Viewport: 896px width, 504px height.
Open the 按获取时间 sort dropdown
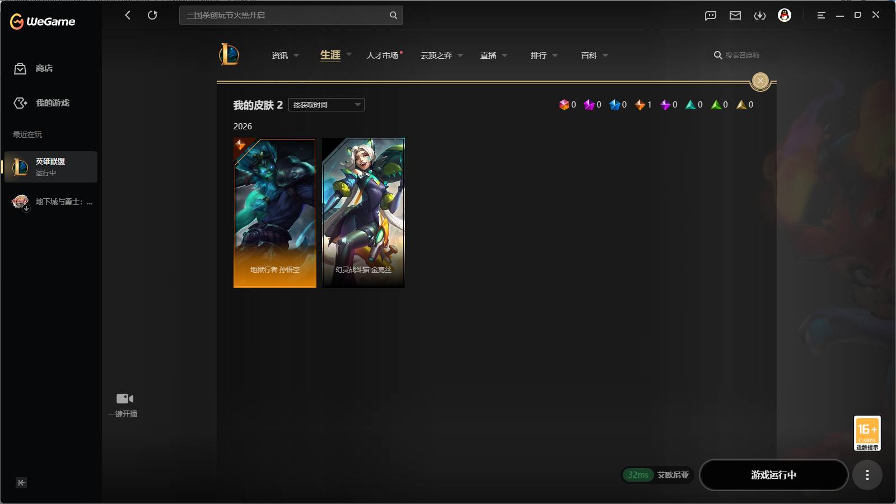coord(326,105)
